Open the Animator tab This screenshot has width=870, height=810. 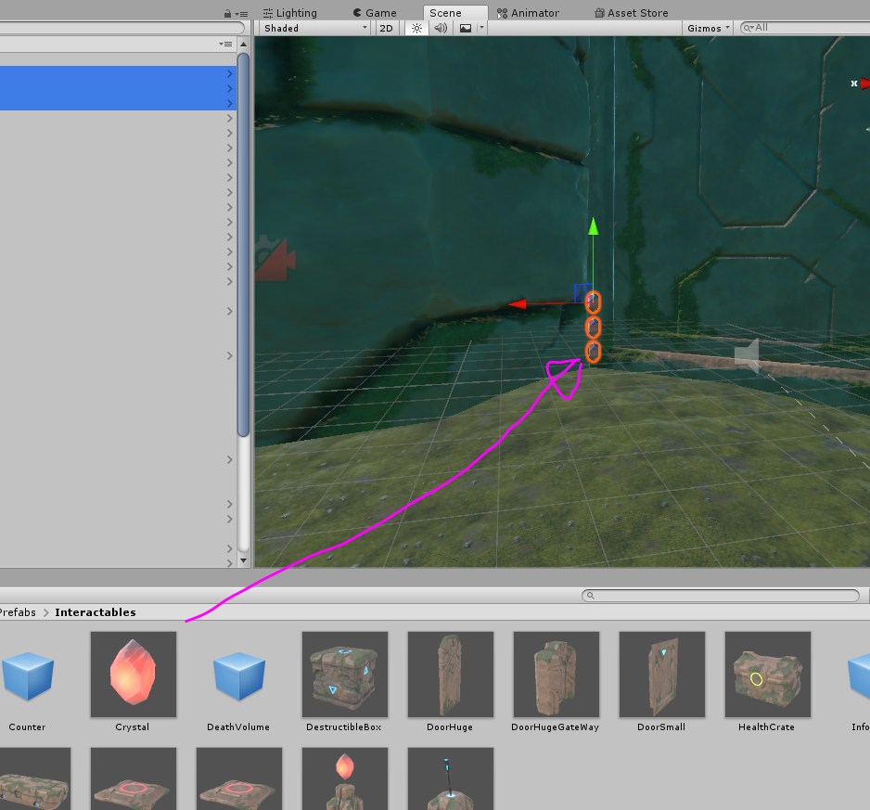528,13
